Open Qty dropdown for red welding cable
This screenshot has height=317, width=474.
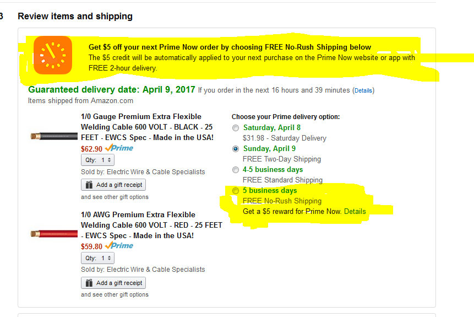[98, 258]
